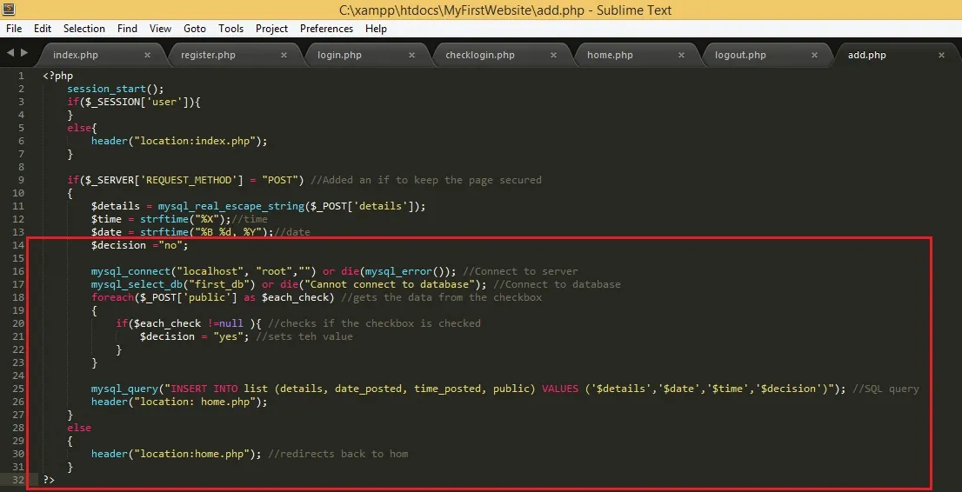Click line number 25 in gutter
962x492 pixels.
click(18, 389)
